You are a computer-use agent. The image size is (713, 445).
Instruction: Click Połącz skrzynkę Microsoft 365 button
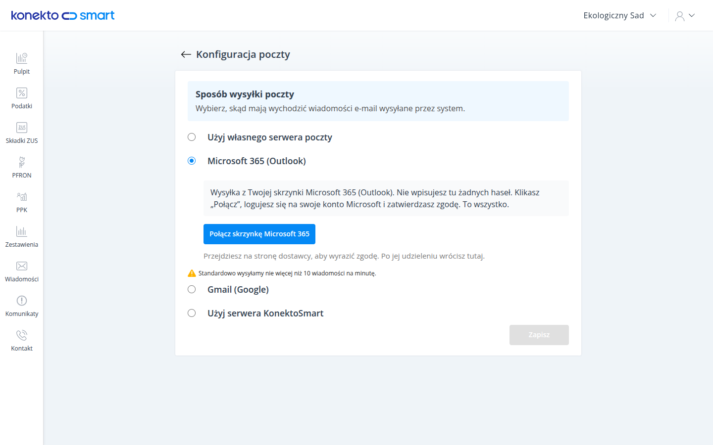pos(259,234)
